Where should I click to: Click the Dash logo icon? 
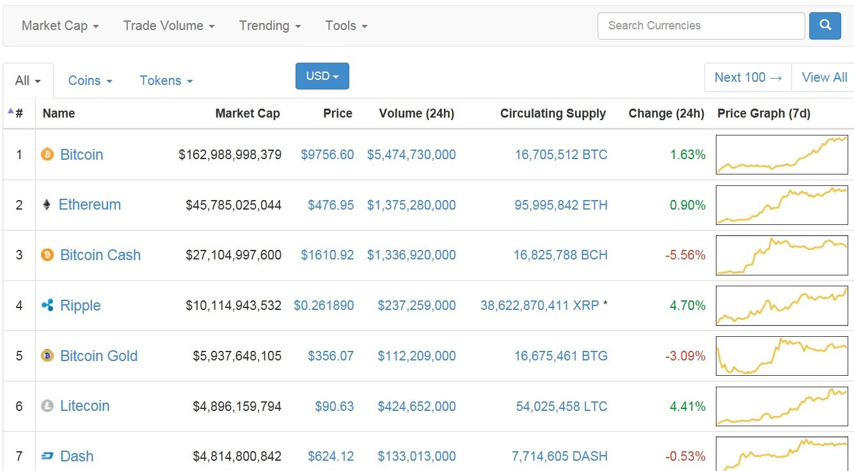tap(47, 456)
